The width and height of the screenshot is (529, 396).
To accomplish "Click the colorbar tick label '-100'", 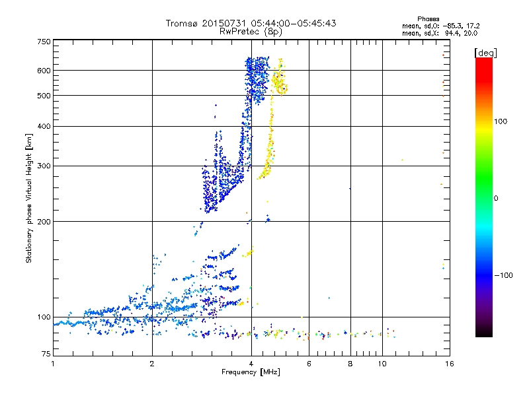I will click(504, 275).
